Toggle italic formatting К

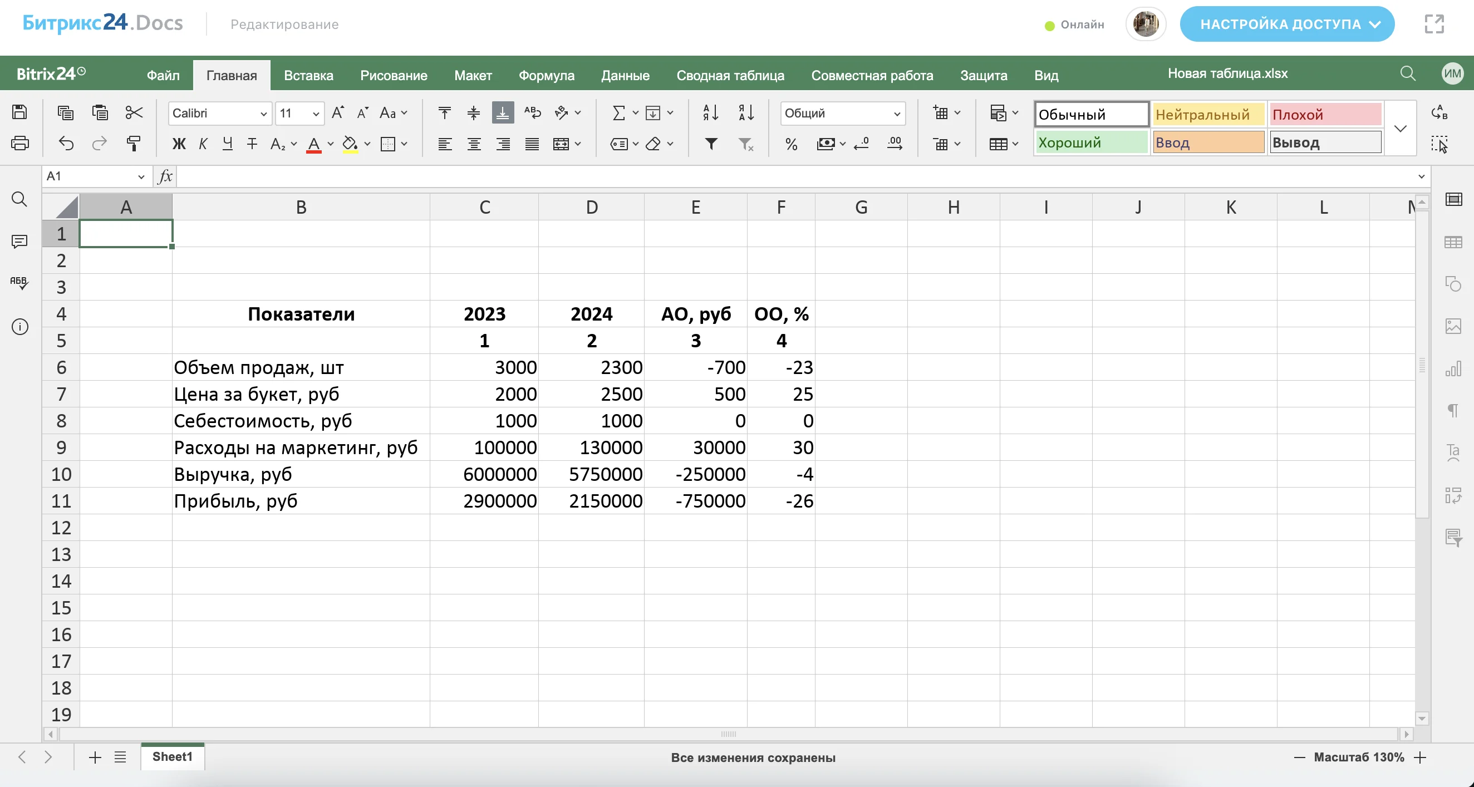pos(203,144)
